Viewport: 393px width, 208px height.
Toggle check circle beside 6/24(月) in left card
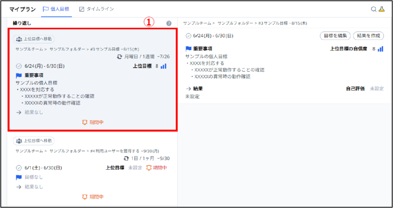click(19, 66)
